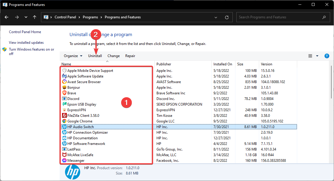
Task: Click the Programs and Features title bar icon
Action: point(5,4)
